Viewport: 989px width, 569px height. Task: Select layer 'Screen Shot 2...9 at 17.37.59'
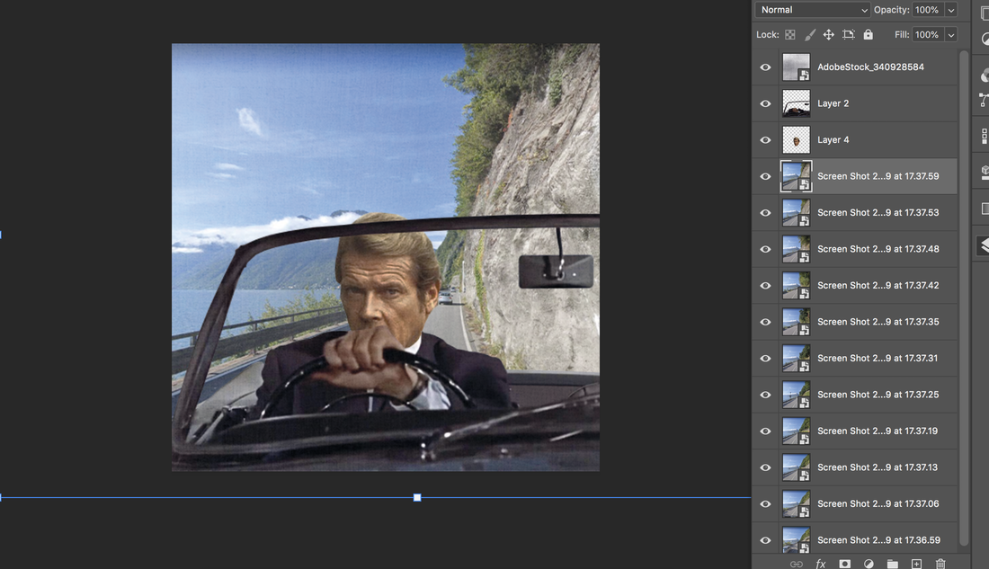[878, 176]
